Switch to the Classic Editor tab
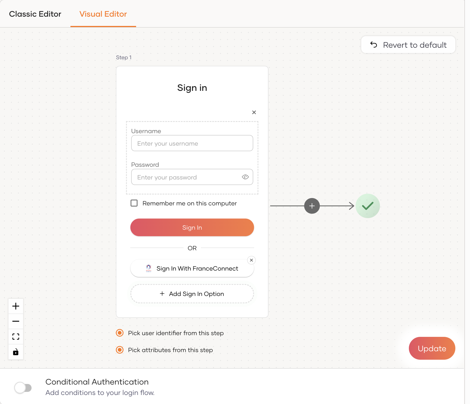Image resolution: width=470 pixels, height=404 pixels. [x=35, y=14]
